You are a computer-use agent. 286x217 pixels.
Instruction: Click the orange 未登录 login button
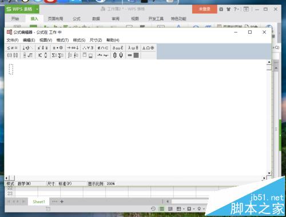point(205,9)
